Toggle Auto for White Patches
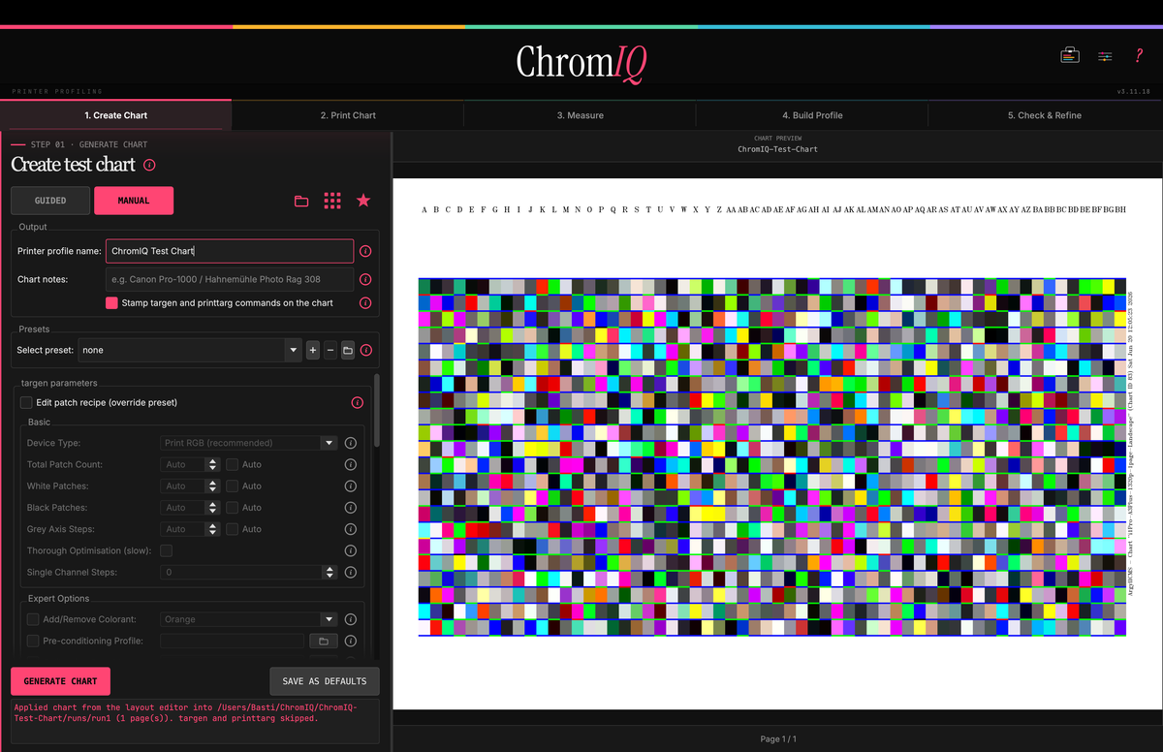This screenshot has width=1163, height=752. (233, 486)
